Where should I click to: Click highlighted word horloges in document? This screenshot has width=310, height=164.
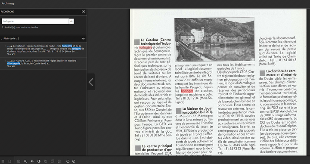tap(187, 91)
